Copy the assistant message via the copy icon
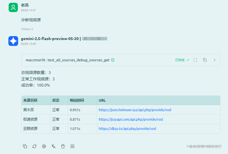The height and width of the screenshot is (154, 228). [x=25, y=146]
